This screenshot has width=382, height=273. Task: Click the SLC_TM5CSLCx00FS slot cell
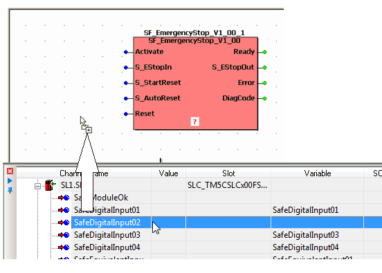[228, 185]
